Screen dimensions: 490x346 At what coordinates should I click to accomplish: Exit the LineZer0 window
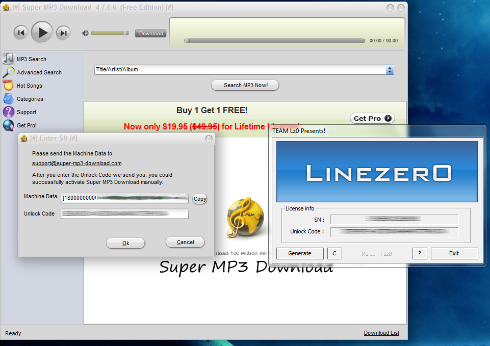(x=454, y=253)
